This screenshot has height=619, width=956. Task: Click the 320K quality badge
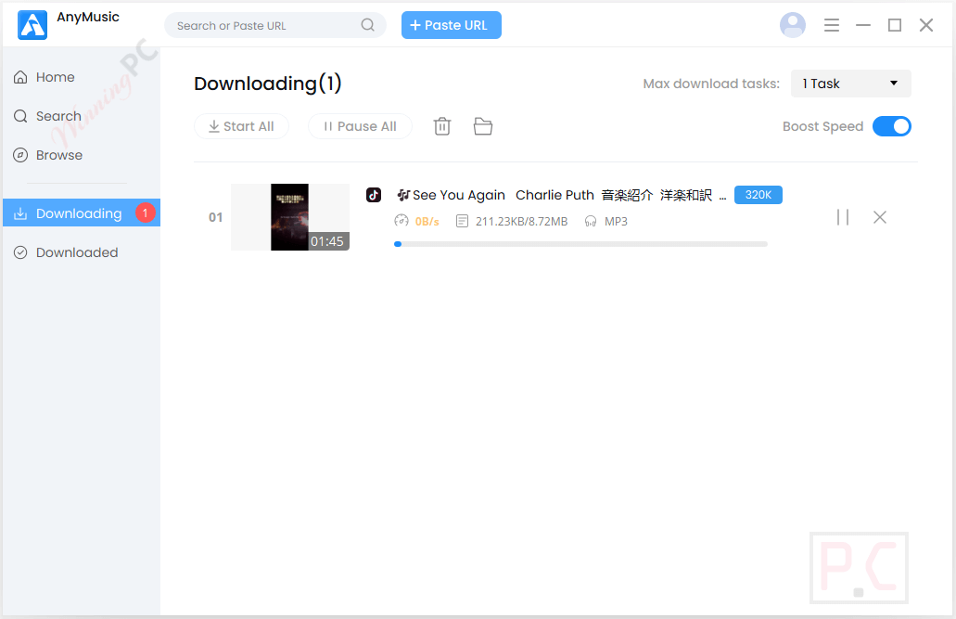tap(758, 195)
